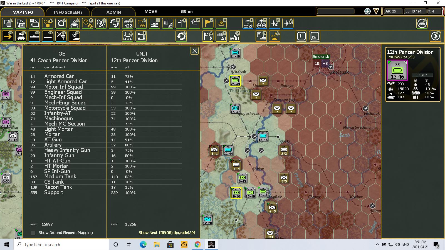Open Google Chrome from taskbar
Image resolution: width=445 pixels, height=250 pixels.
(197, 244)
